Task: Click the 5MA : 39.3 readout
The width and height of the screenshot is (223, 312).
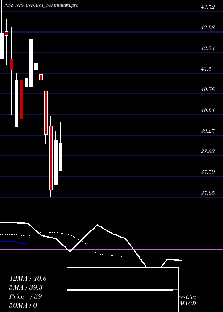Action: (x=26, y=287)
